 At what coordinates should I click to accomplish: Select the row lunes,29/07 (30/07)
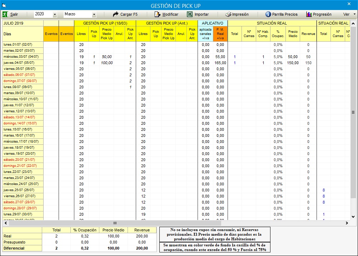23,214
